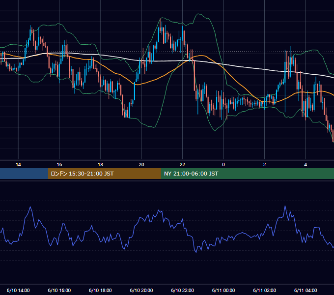
Task: Click the 0 hour label on price chart axis
Action: tap(223, 165)
